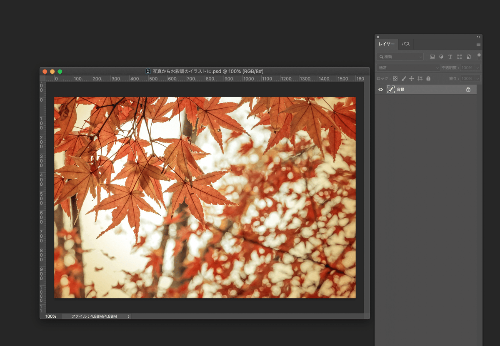Click the vertical scrollbar of document window
The image size is (500, 346).
[367, 197]
